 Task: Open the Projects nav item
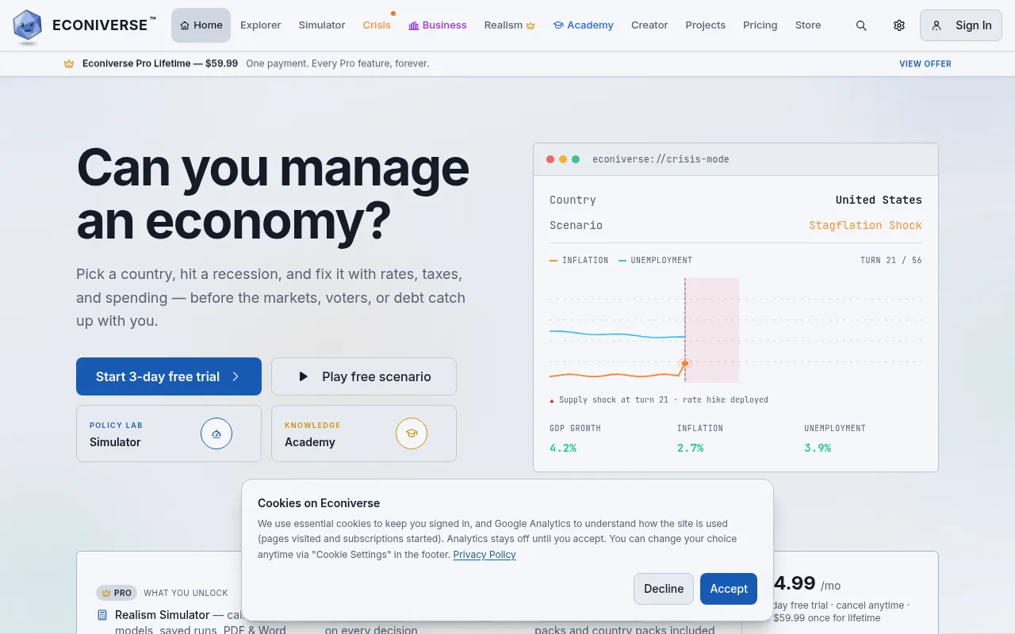tap(706, 25)
